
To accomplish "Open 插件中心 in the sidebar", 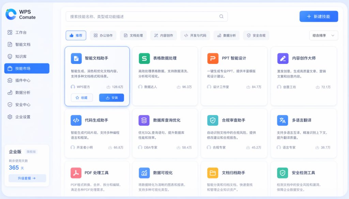I will [x=27, y=80].
